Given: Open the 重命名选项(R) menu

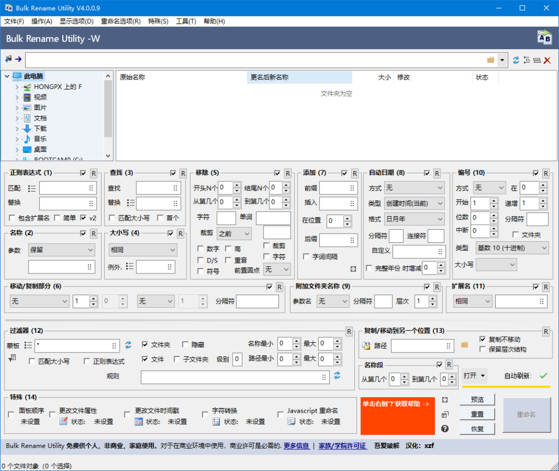Looking at the screenshot, I should pos(121,21).
